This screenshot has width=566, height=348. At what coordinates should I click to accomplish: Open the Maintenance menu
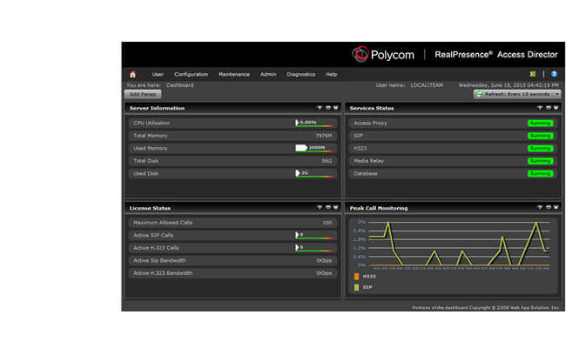tap(234, 74)
